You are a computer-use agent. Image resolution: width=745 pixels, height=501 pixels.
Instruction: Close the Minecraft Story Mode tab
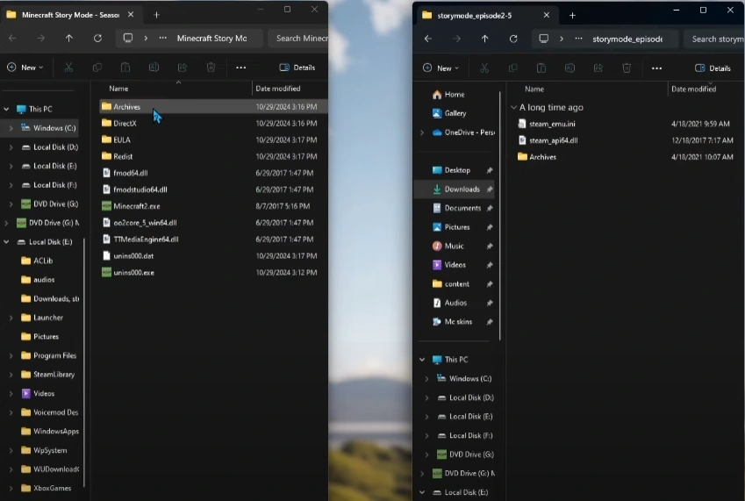[131, 15]
